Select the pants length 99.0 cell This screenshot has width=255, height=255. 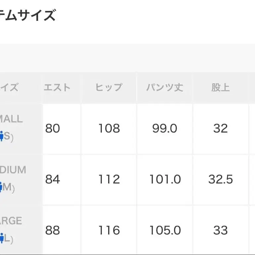[165, 128]
